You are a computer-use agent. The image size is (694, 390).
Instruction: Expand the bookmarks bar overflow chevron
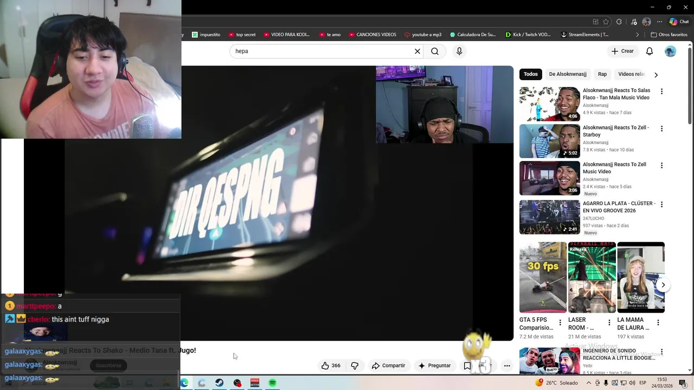[638, 35]
